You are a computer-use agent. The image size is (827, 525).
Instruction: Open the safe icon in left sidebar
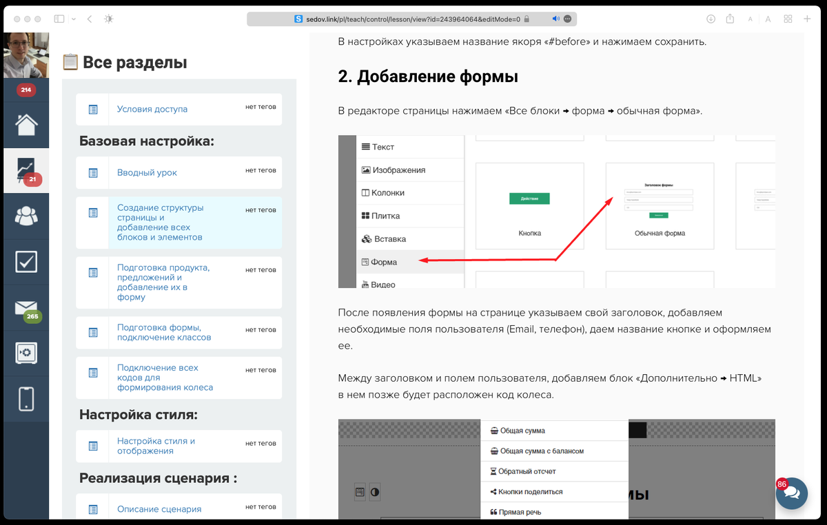26,353
